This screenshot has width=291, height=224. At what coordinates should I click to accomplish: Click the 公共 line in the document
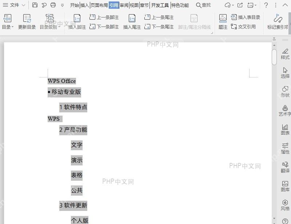point(77,191)
